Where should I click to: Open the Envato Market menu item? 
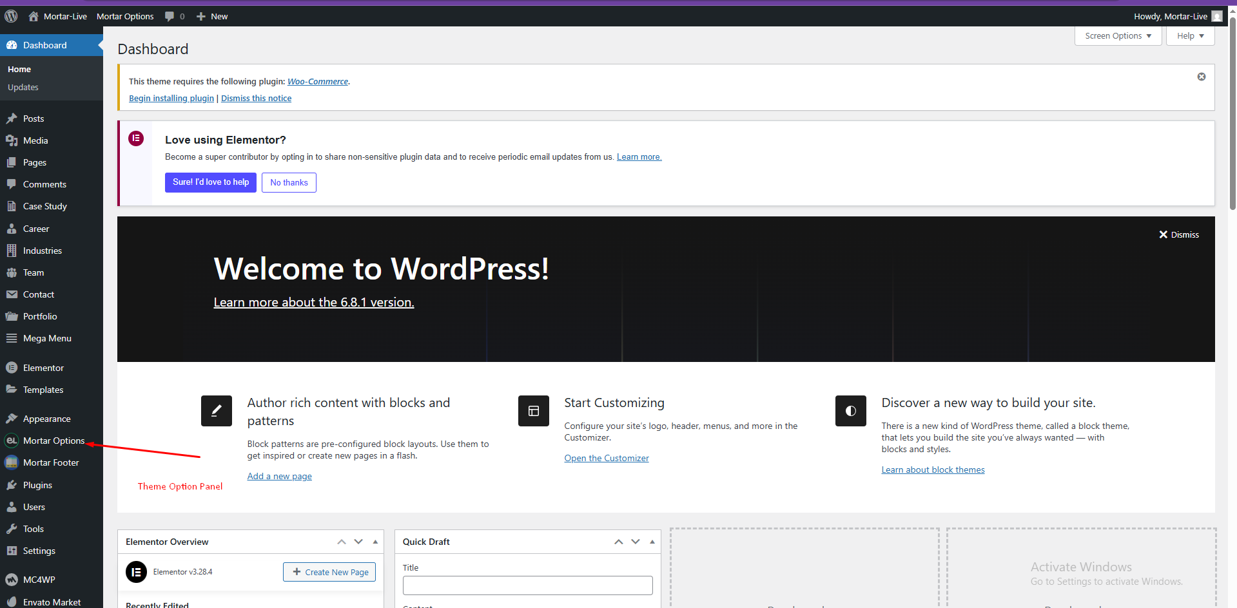[x=52, y=602]
